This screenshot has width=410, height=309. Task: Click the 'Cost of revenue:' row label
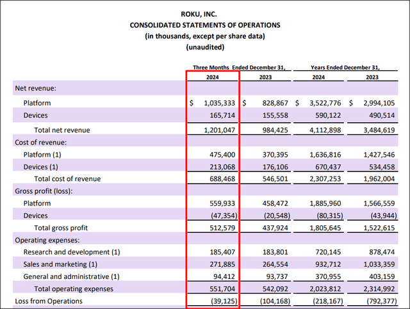point(41,143)
